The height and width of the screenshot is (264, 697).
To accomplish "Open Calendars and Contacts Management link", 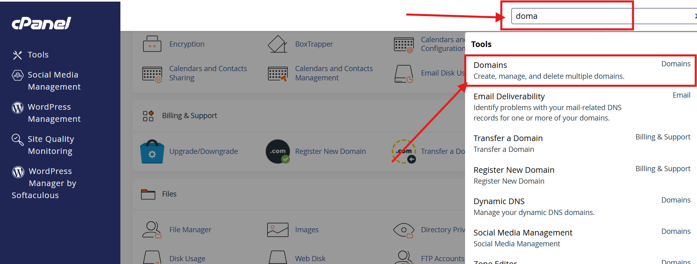I will [x=334, y=73].
